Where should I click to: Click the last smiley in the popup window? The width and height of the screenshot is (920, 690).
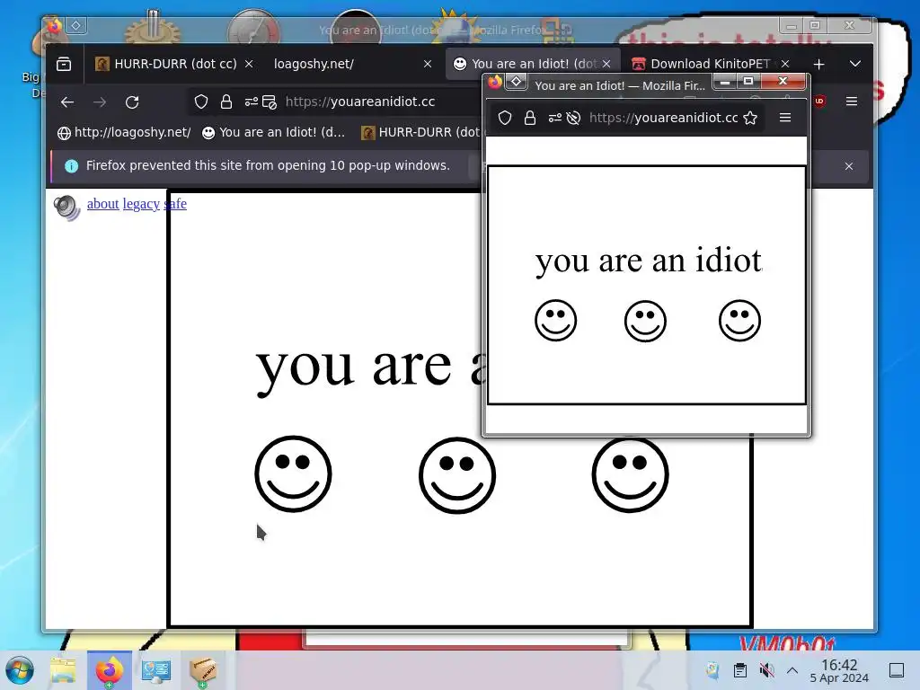[740, 321]
